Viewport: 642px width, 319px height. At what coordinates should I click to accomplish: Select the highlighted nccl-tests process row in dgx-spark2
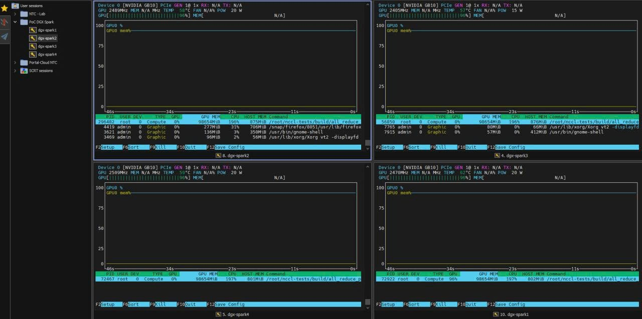pos(226,122)
